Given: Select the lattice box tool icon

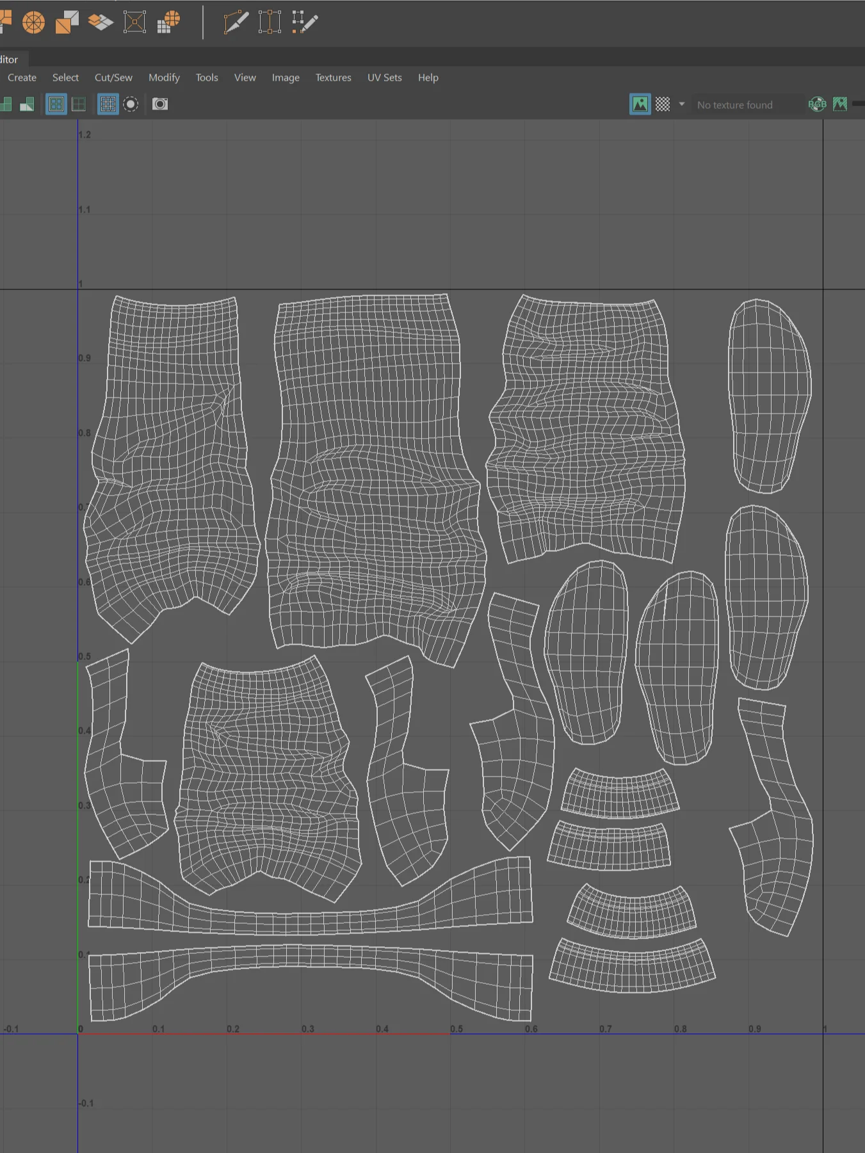Looking at the screenshot, I should click(270, 22).
